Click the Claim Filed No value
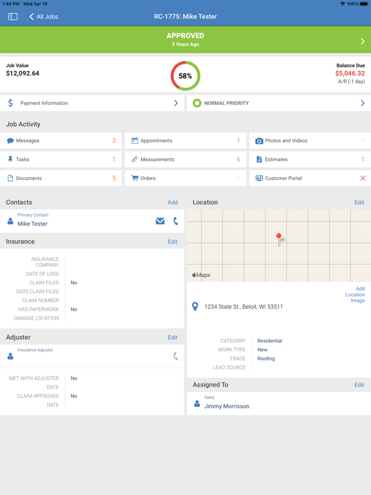This screenshot has height=495, width=371. [74, 282]
